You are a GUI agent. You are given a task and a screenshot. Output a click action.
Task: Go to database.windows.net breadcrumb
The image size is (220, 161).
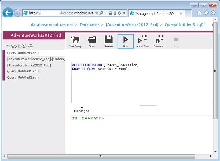52,24
